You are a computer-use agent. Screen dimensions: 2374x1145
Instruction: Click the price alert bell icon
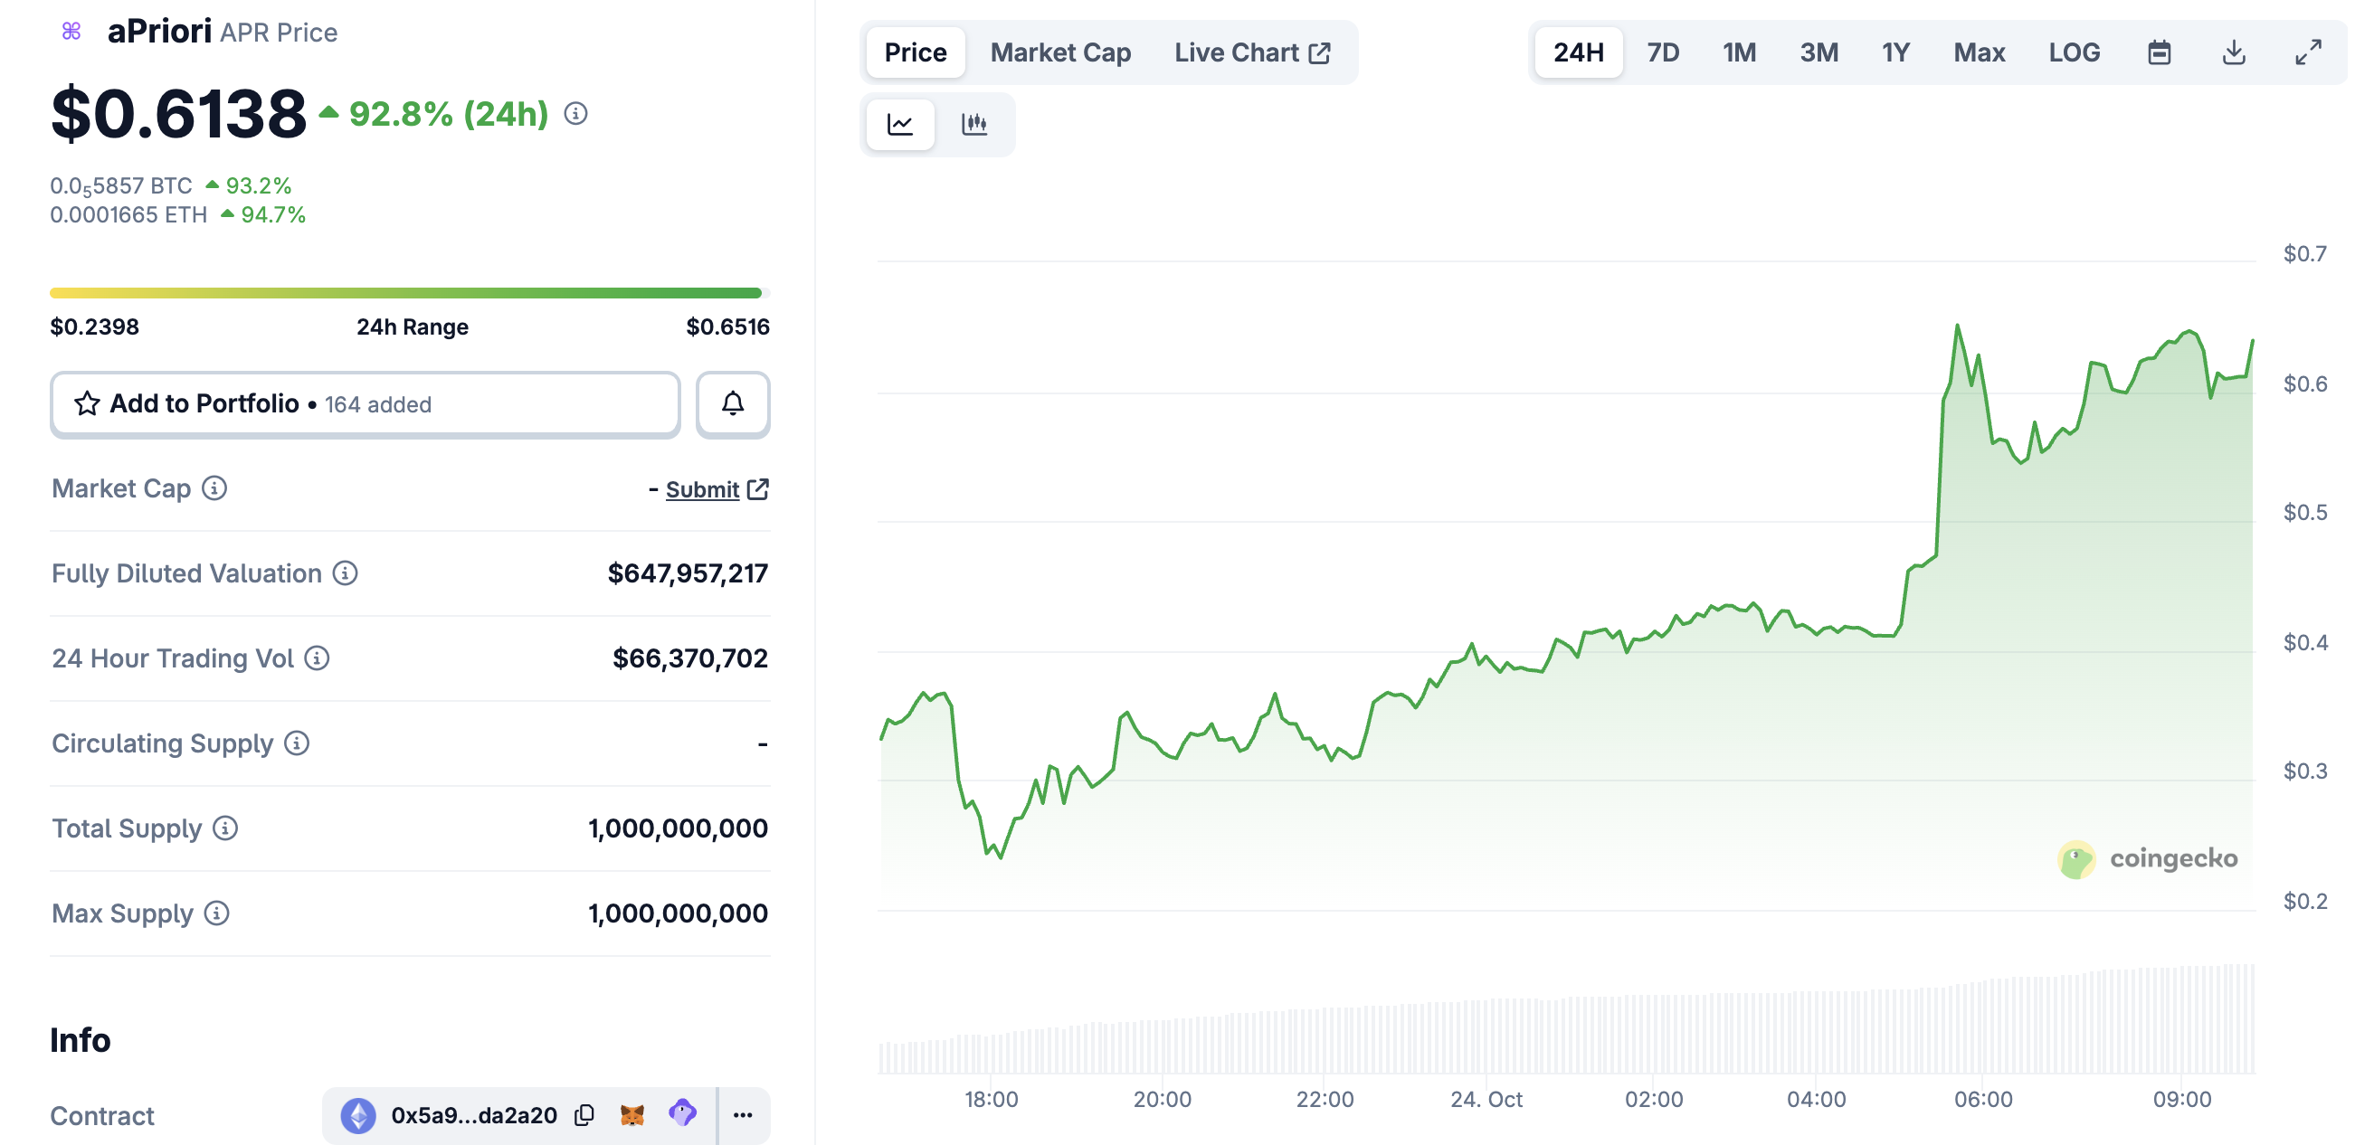click(733, 403)
